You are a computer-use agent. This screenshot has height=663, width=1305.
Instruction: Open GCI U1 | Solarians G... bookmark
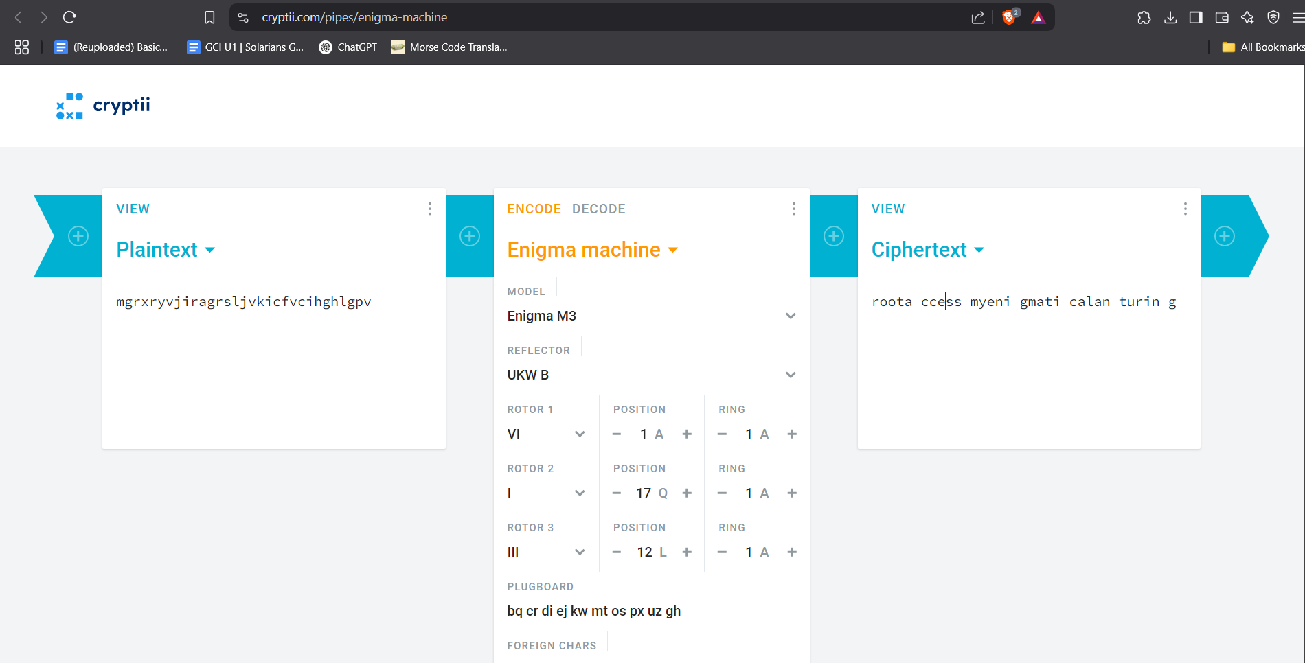(245, 47)
